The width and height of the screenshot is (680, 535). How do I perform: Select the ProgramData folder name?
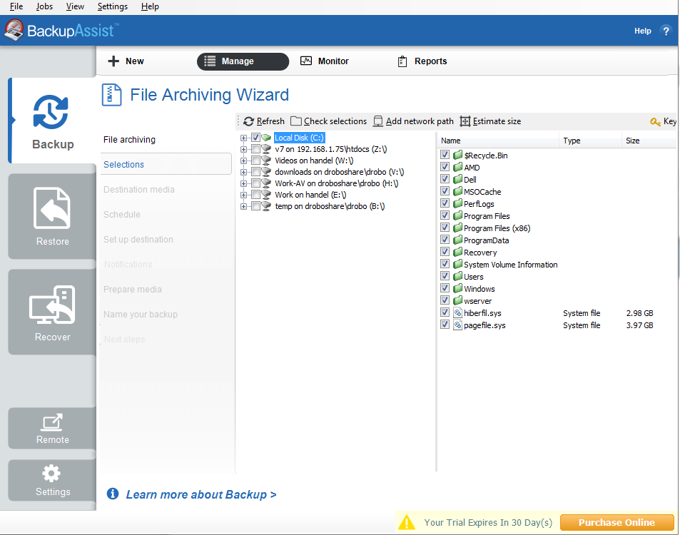(x=486, y=240)
